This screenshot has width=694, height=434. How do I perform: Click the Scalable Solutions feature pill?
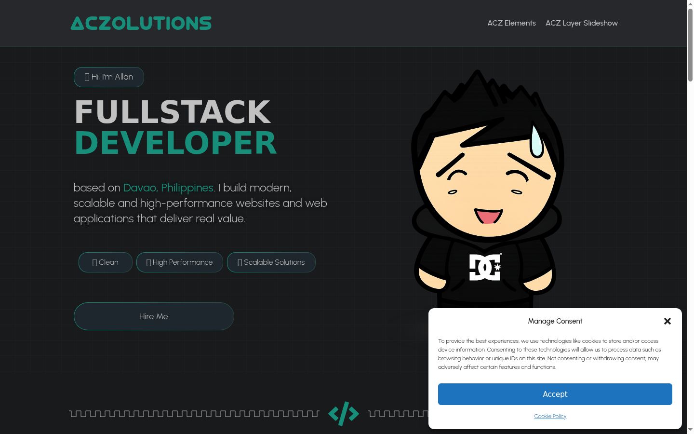click(x=271, y=262)
